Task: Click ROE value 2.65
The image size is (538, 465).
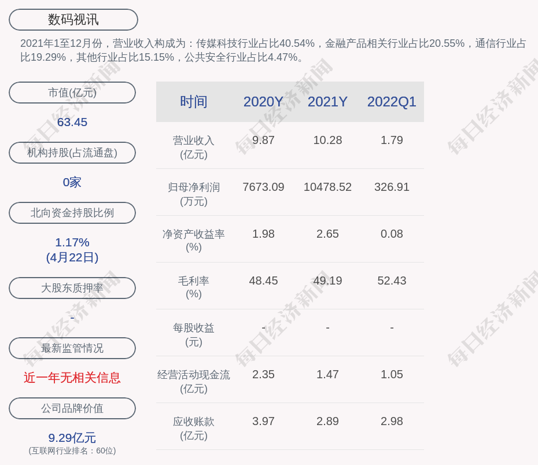Action: point(327,234)
